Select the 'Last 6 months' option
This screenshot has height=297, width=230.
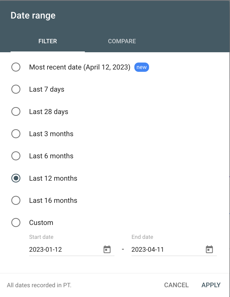tap(16, 156)
